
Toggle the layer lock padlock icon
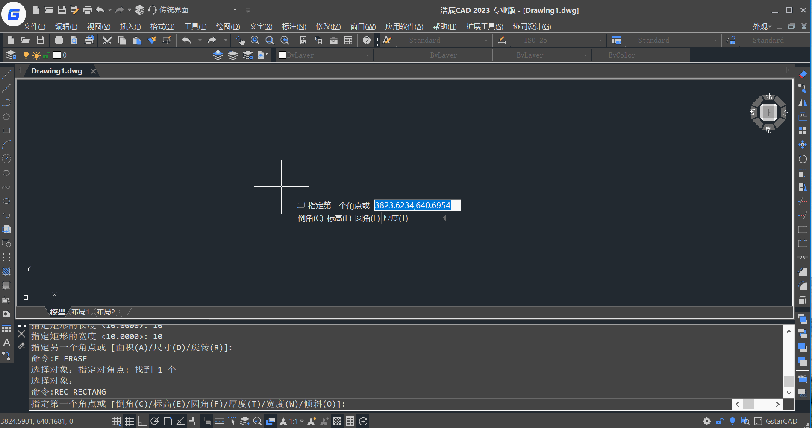(46, 55)
